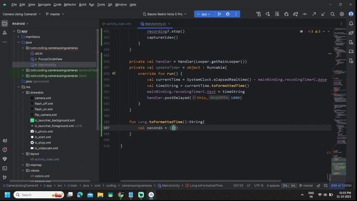Open App Quality Insights diamond icon

click(x=4, y=159)
